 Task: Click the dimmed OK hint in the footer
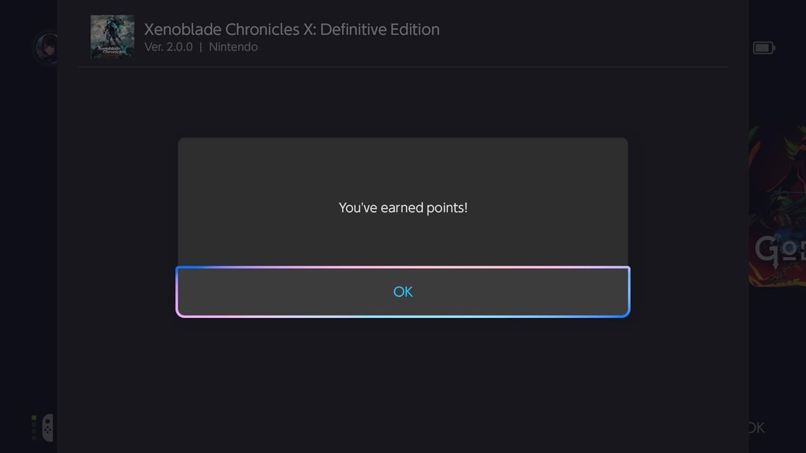[x=756, y=428]
